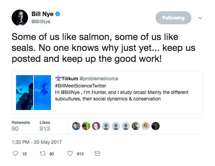Open Bill Nye's profile avatar

[20, 17]
